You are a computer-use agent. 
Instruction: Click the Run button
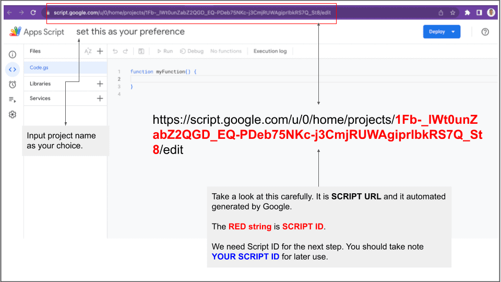pyautogui.click(x=164, y=51)
